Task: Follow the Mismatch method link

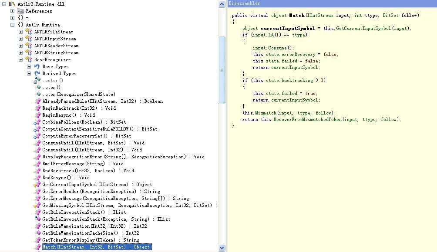Action: tap(265, 113)
